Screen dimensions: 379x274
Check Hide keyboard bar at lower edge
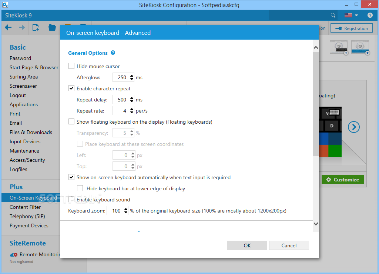[80, 188]
